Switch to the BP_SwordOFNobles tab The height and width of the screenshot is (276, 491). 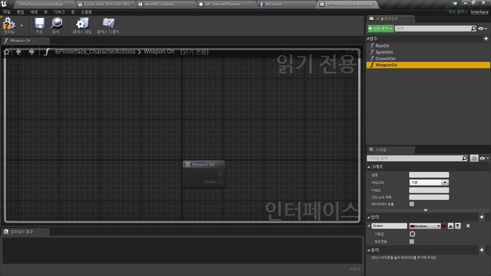(222, 4)
